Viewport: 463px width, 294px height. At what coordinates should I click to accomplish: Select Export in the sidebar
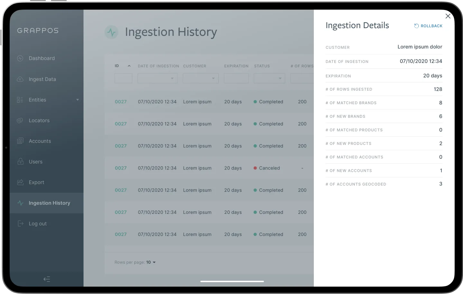click(x=36, y=182)
